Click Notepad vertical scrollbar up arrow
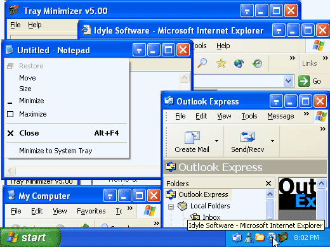The image size is (330, 247). (x=184, y=78)
